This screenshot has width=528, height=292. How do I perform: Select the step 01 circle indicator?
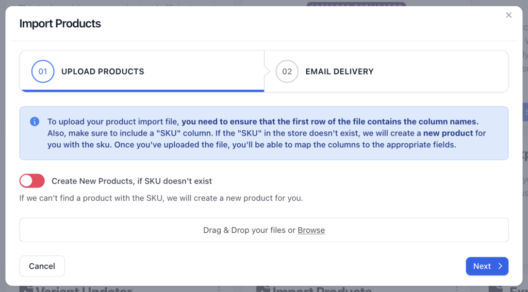point(43,71)
